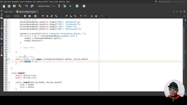187x105 pixels.
Task: Click the New Project toolbar icon
Action: click(9, 6)
